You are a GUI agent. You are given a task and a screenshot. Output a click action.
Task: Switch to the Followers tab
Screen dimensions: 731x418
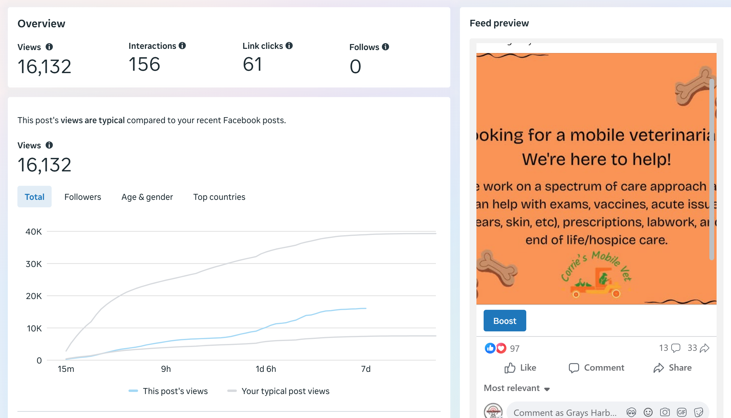coord(83,197)
